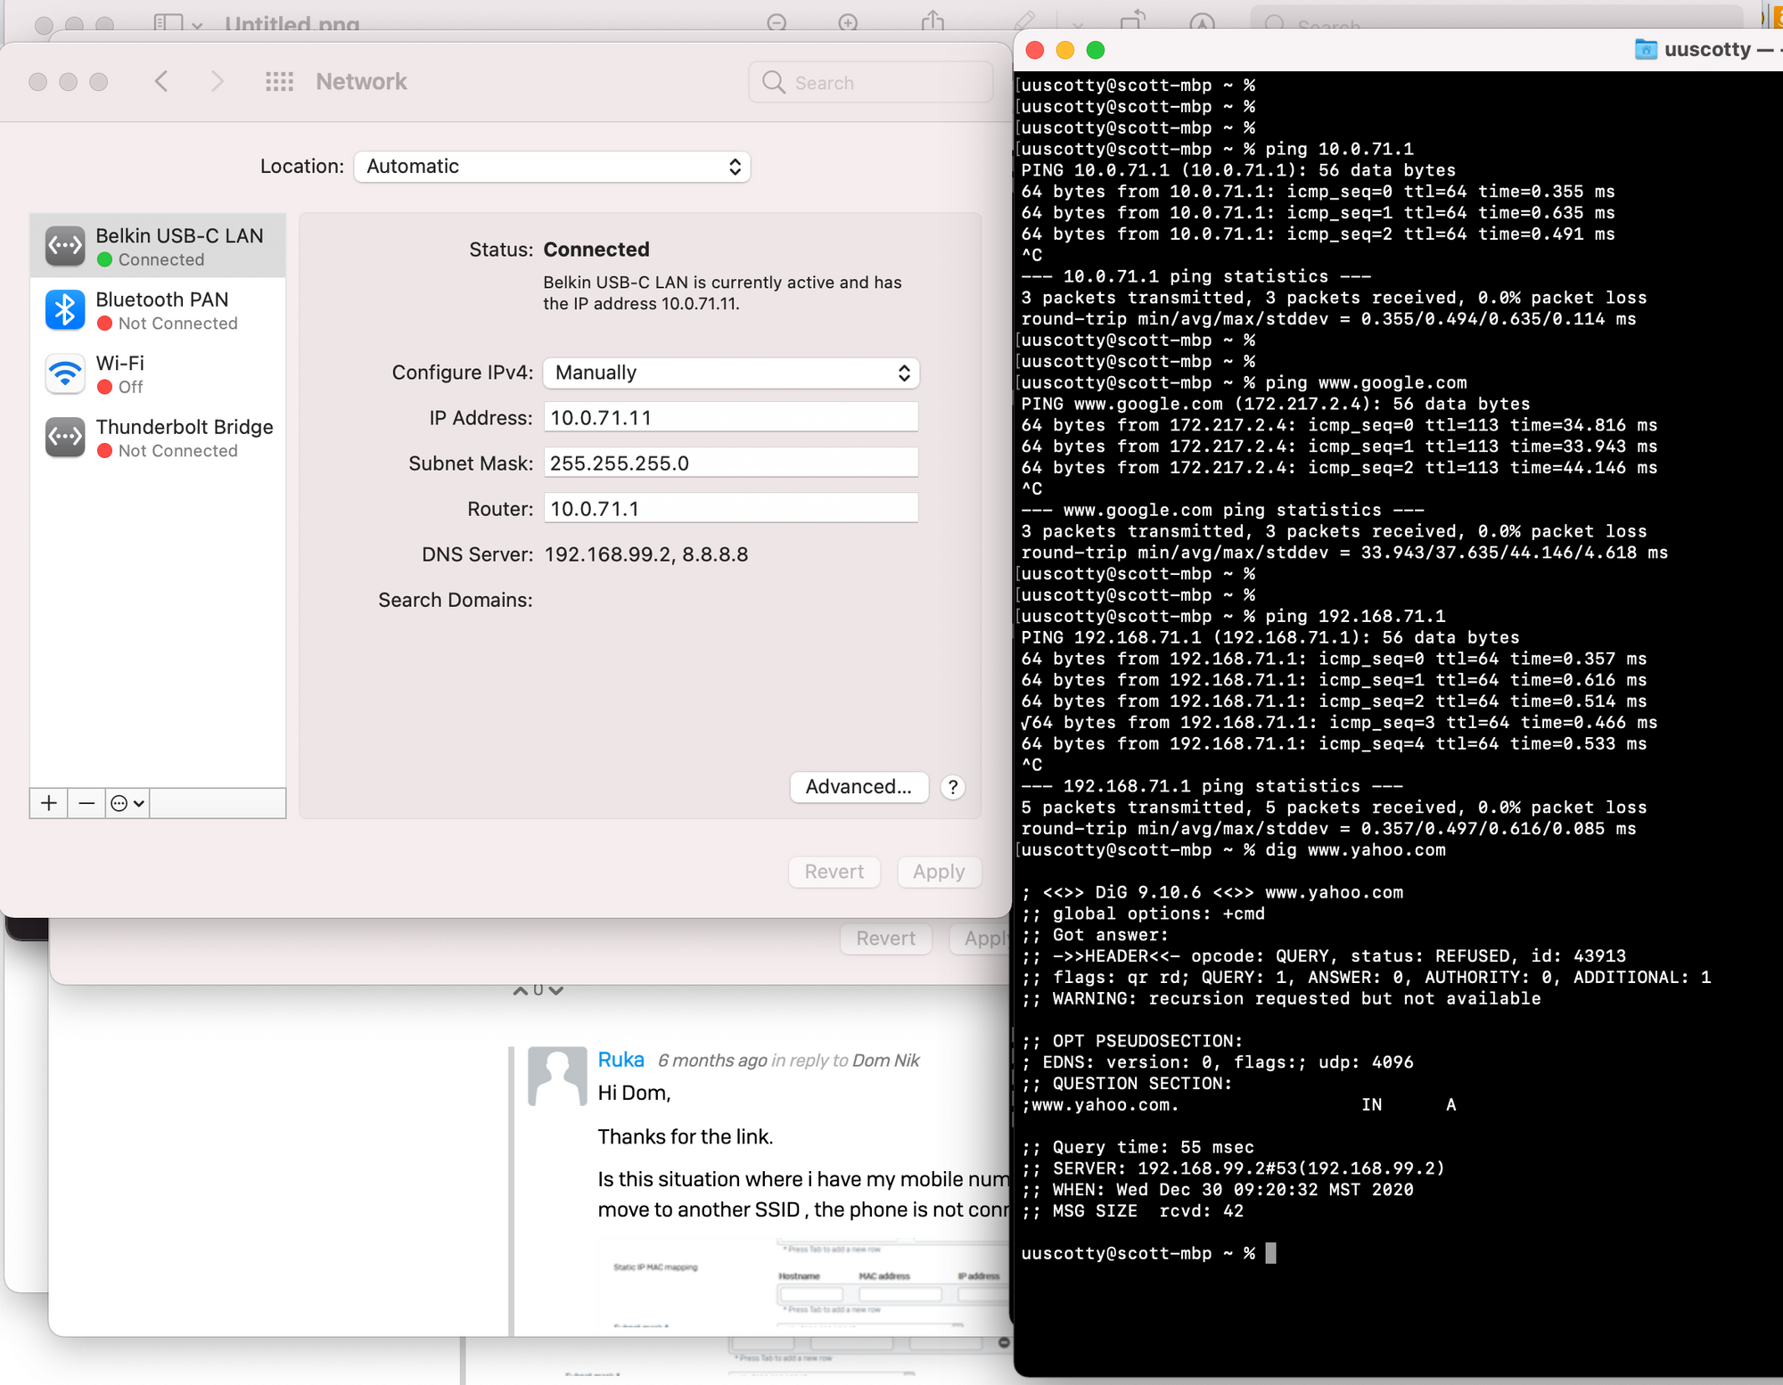Open Advanced network settings
Image resolution: width=1783 pixels, height=1385 pixels.
point(859,787)
